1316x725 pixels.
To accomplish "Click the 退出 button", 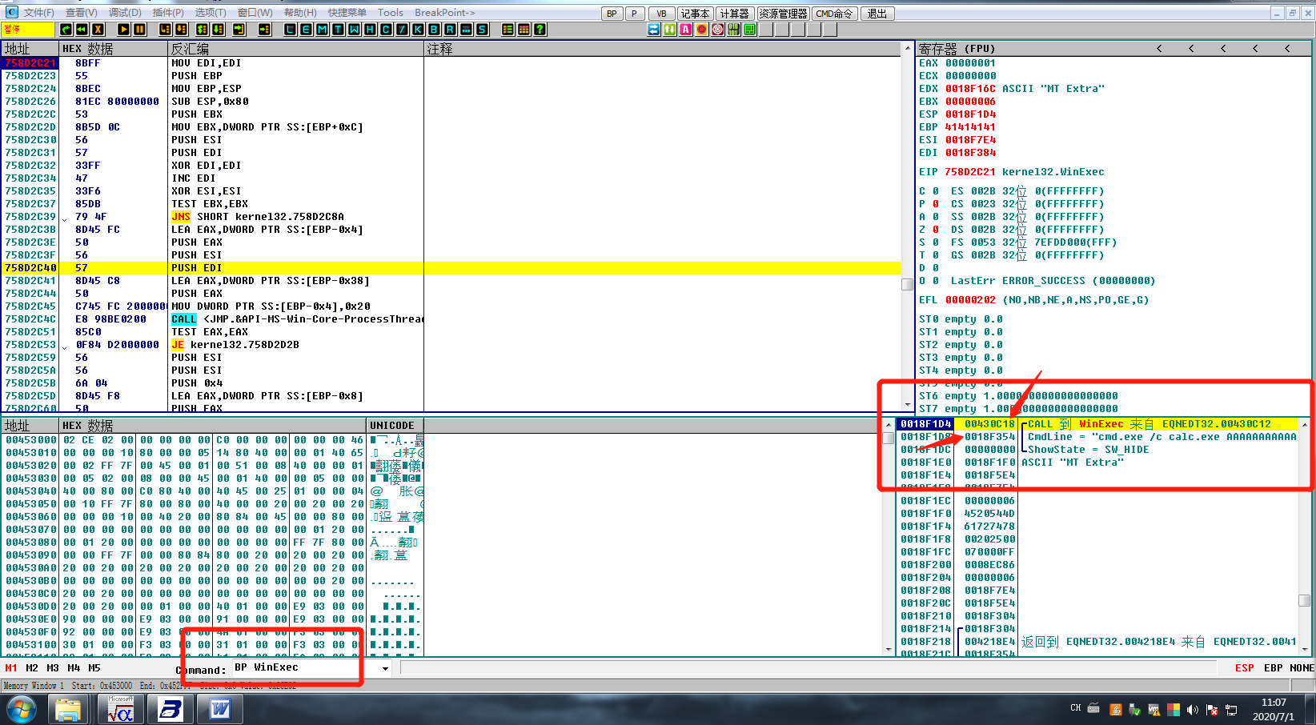I will [877, 14].
